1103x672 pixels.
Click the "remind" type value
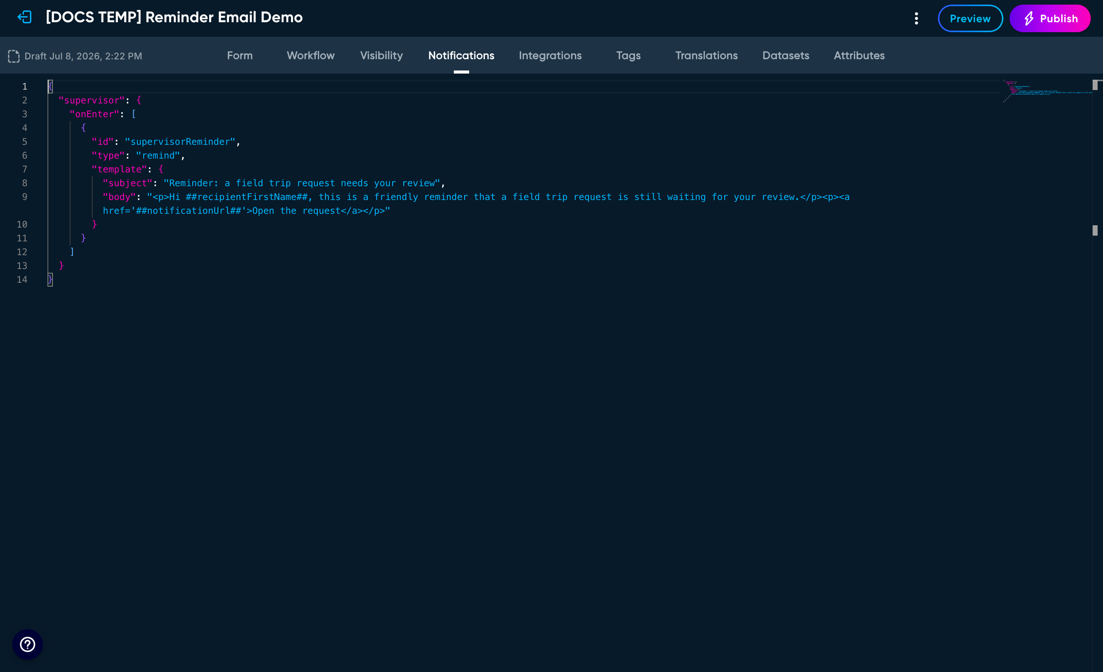[158, 155]
